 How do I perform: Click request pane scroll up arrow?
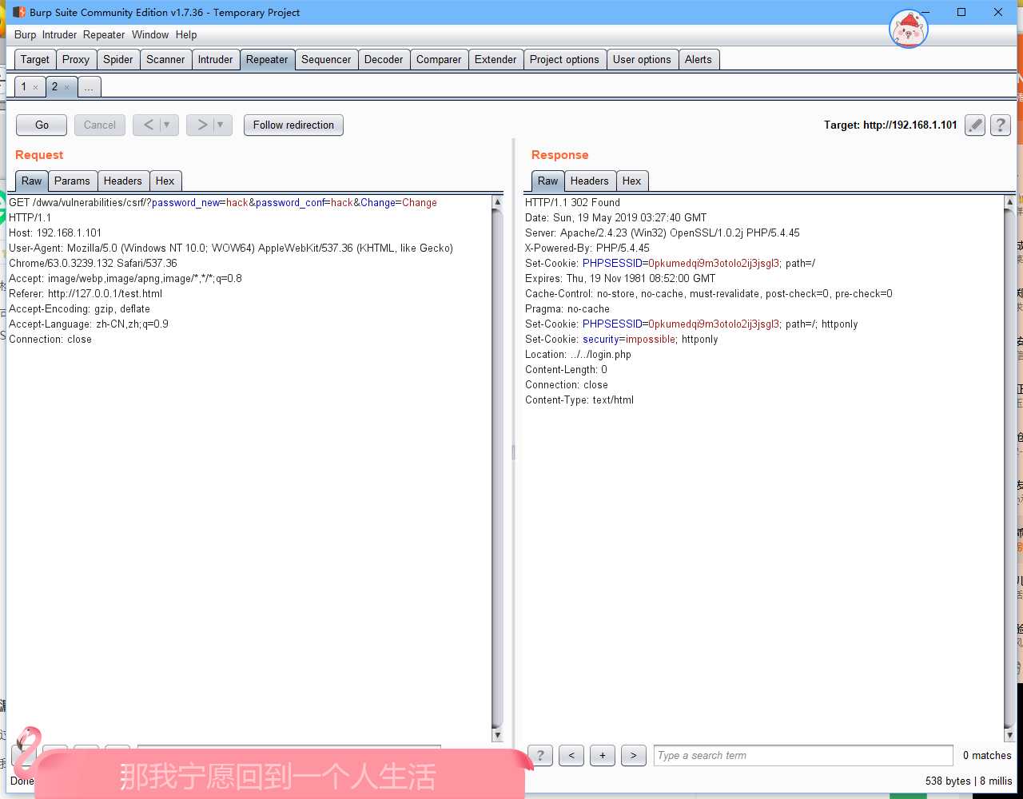coord(497,202)
